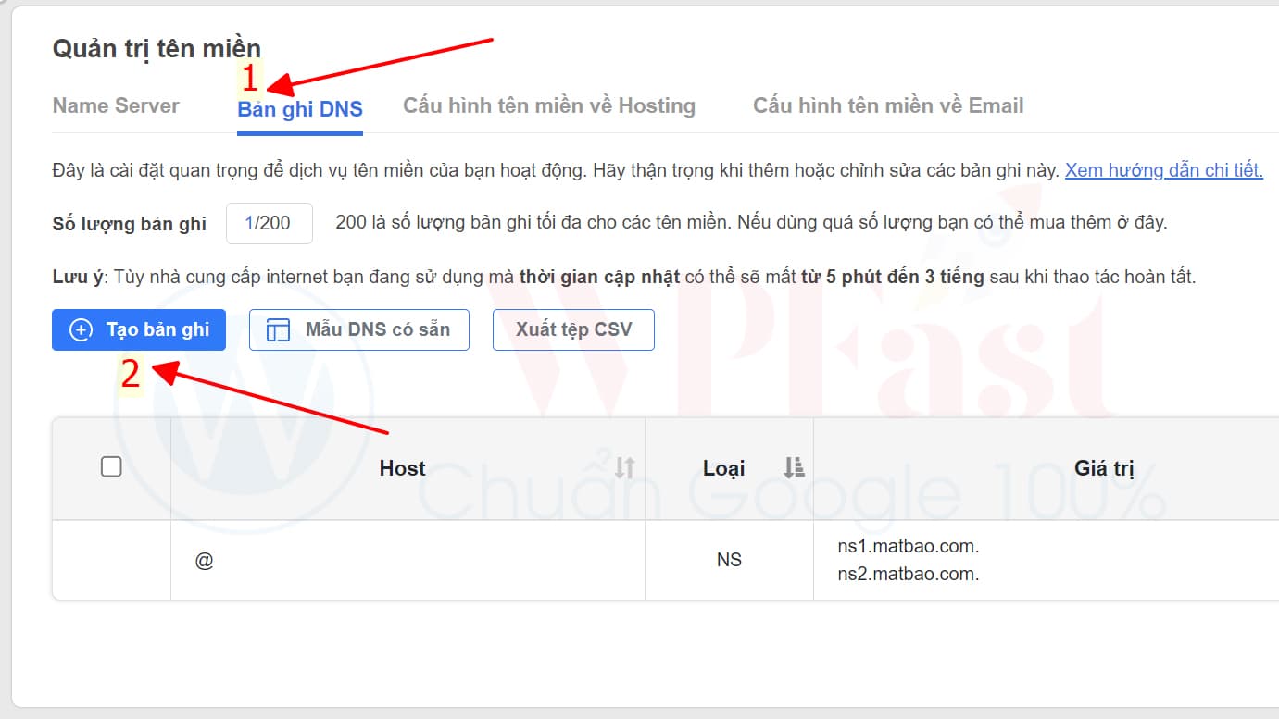Click the sort arrows icon in Host column
Image resolution: width=1279 pixels, height=719 pixels.
pos(625,468)
